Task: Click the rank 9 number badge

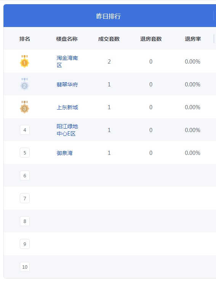Action: click(x=25, y=244)
